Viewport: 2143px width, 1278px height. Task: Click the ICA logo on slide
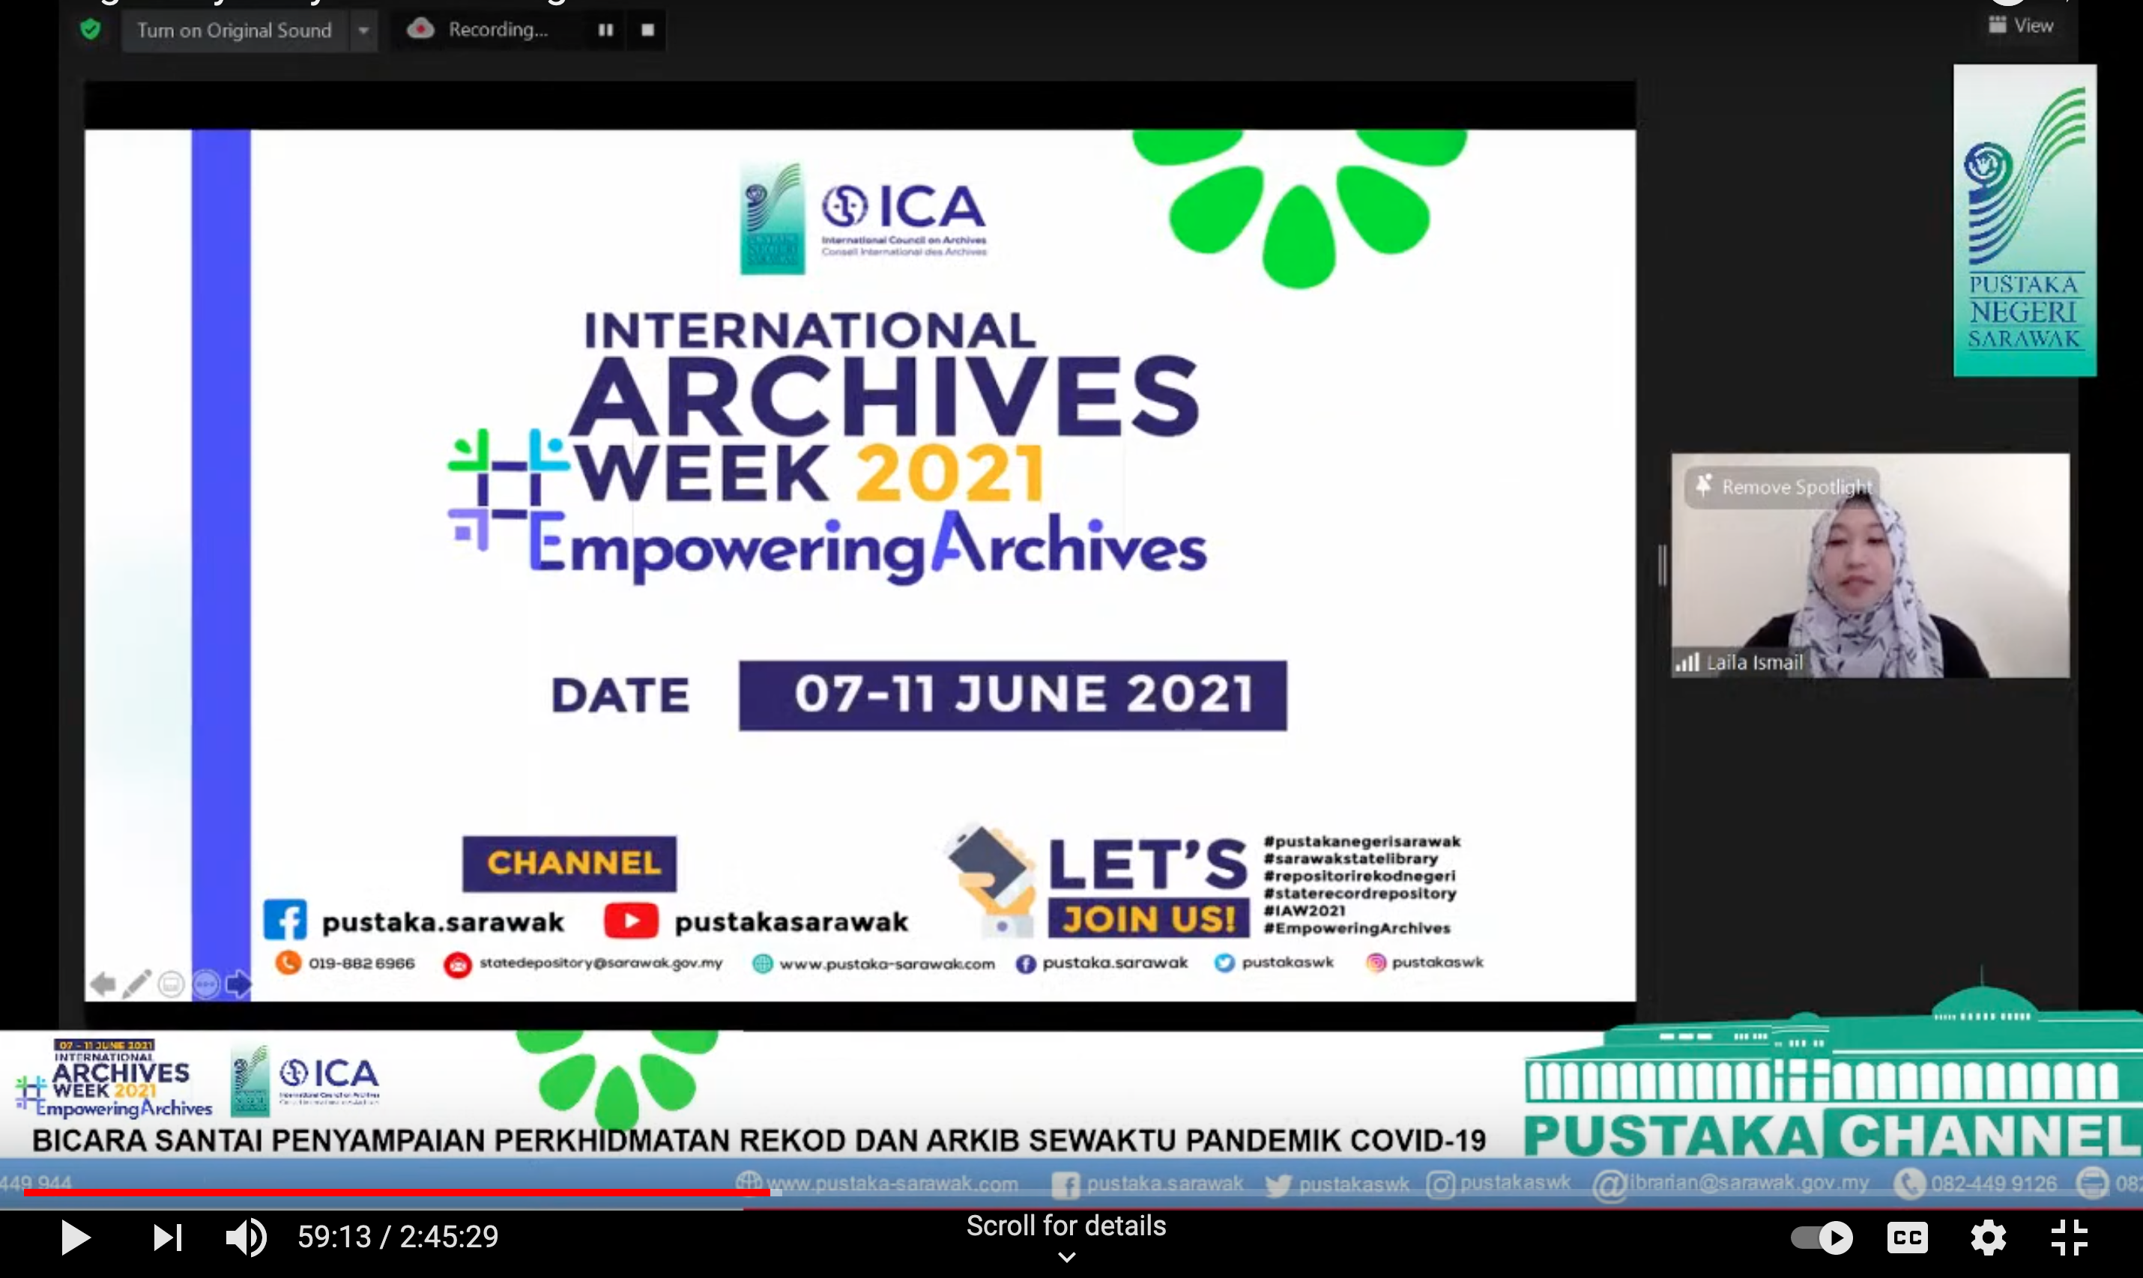point(904,219)
